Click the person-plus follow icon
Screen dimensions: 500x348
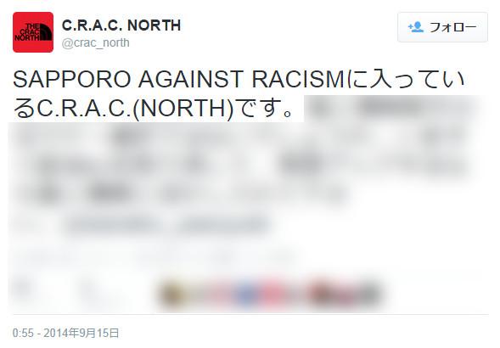pyautogui.click(x=416, y=27)
